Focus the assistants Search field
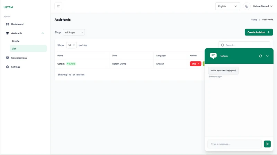The width and height of the screenshot is (277, 155). coord(244,45)
